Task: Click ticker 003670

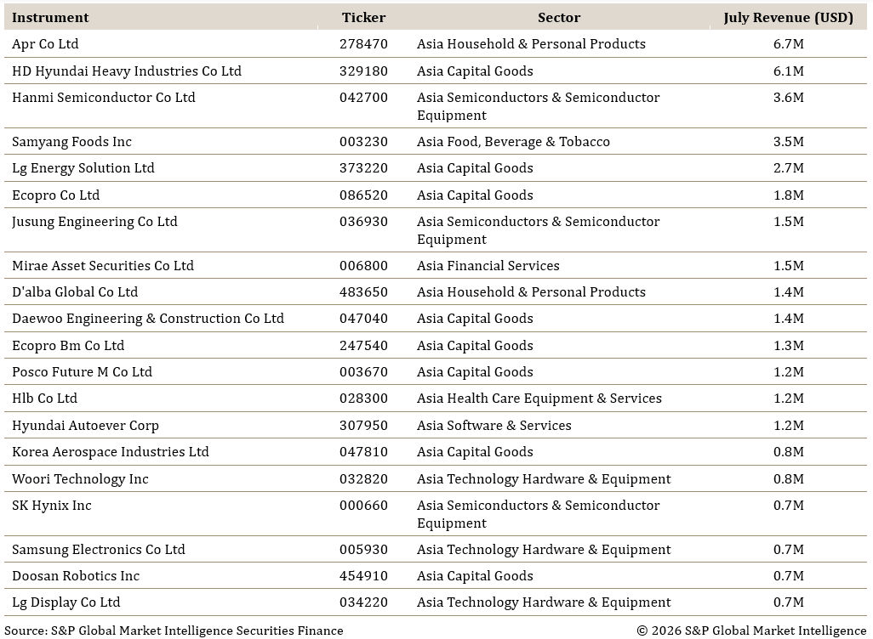Action: click(x=363, y=372)
